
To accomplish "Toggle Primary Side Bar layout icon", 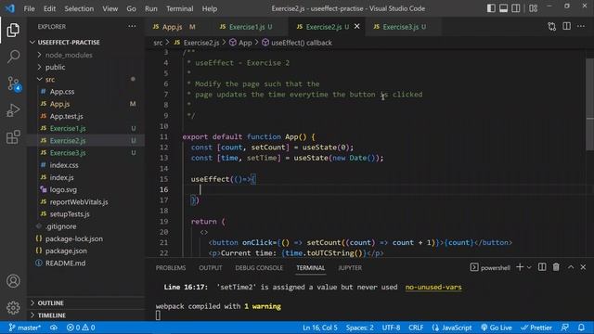I will point(491,8).
